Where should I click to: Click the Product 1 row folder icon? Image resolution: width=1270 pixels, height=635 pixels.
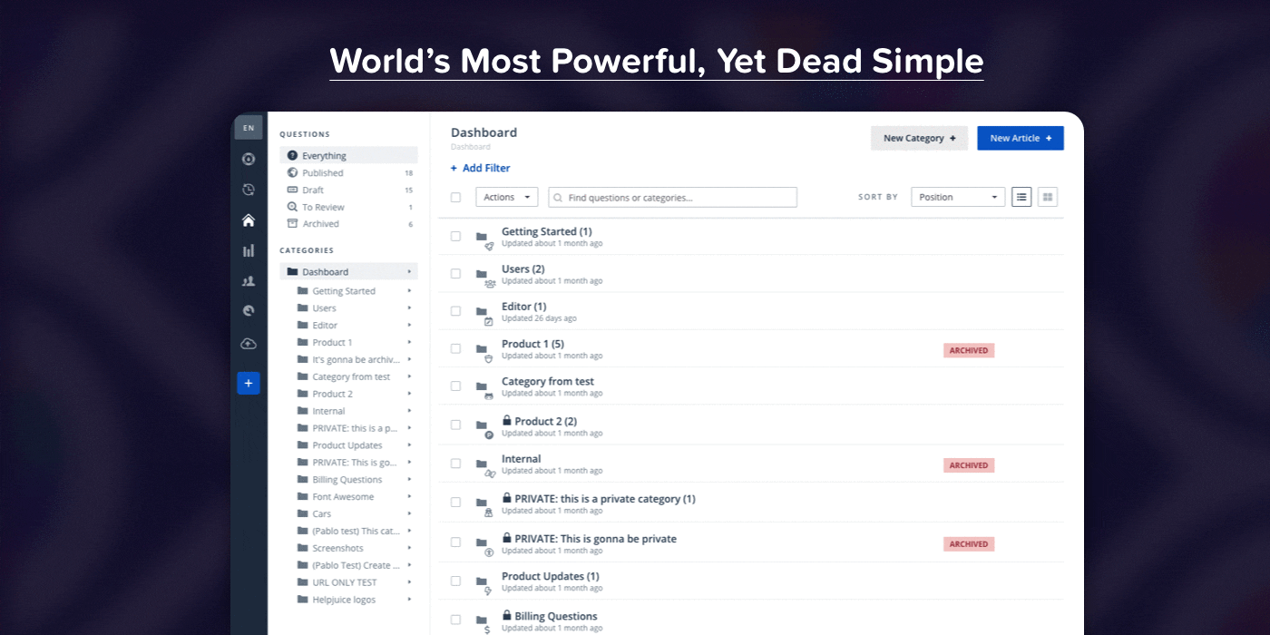tap(482, 349)
